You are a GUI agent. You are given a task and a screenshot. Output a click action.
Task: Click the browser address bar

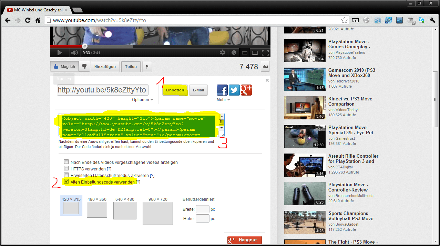pos(196,20)
